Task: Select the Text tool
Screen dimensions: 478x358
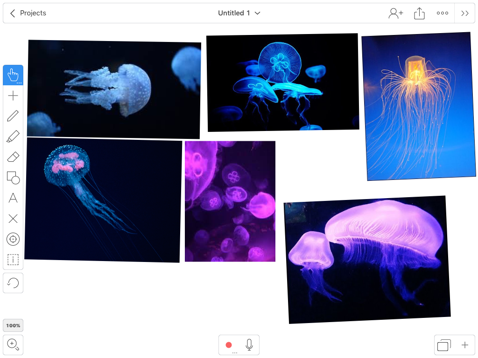Action: (x=13, y=198)
